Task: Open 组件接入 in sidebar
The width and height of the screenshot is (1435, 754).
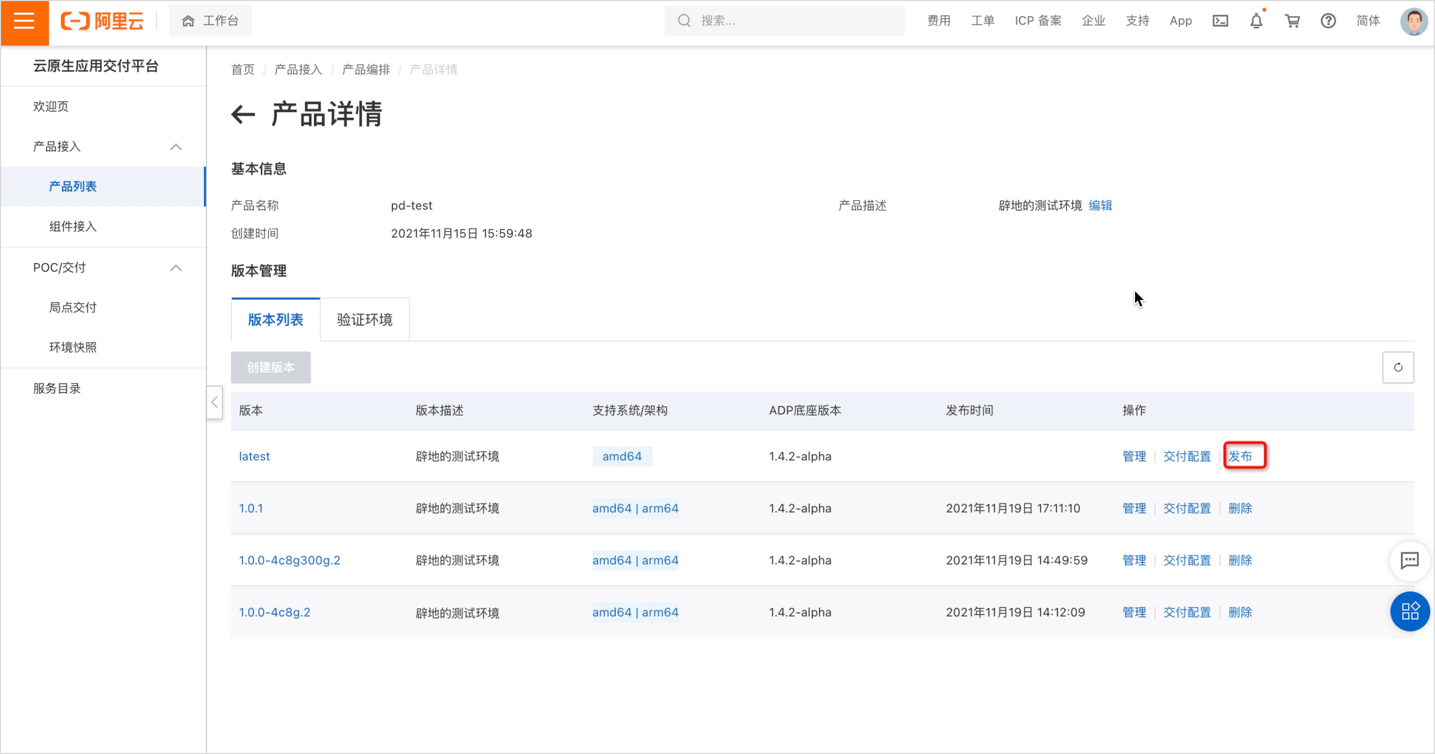Action: coord(73,226)
